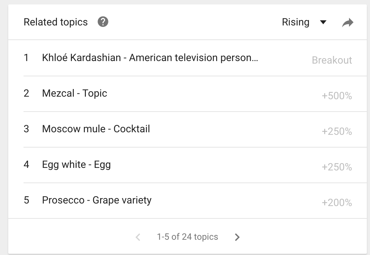Click the share arrow icon
370x255 pixels.
point(347,23)
